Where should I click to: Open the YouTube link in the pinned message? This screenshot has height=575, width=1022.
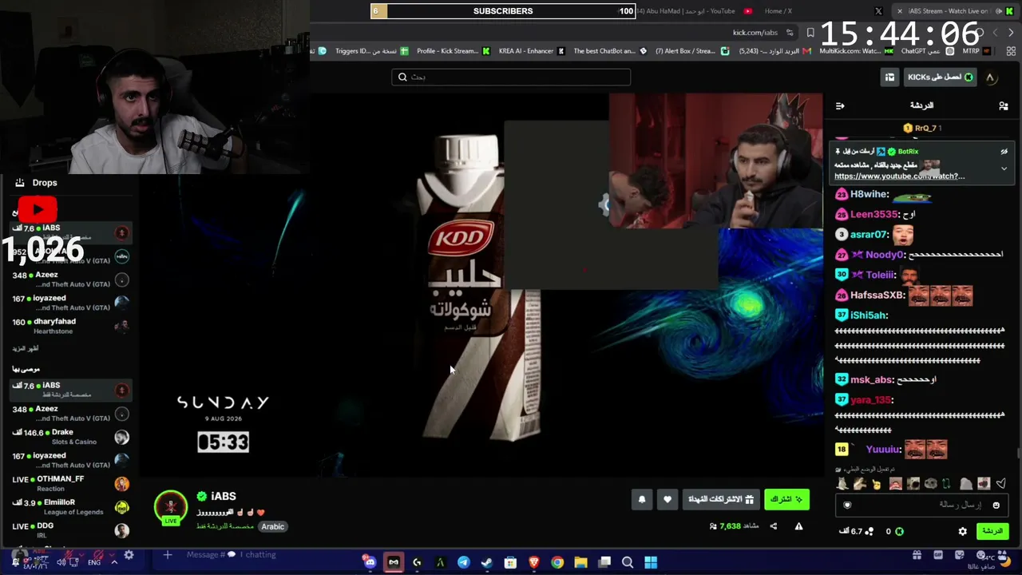(900, 176)
